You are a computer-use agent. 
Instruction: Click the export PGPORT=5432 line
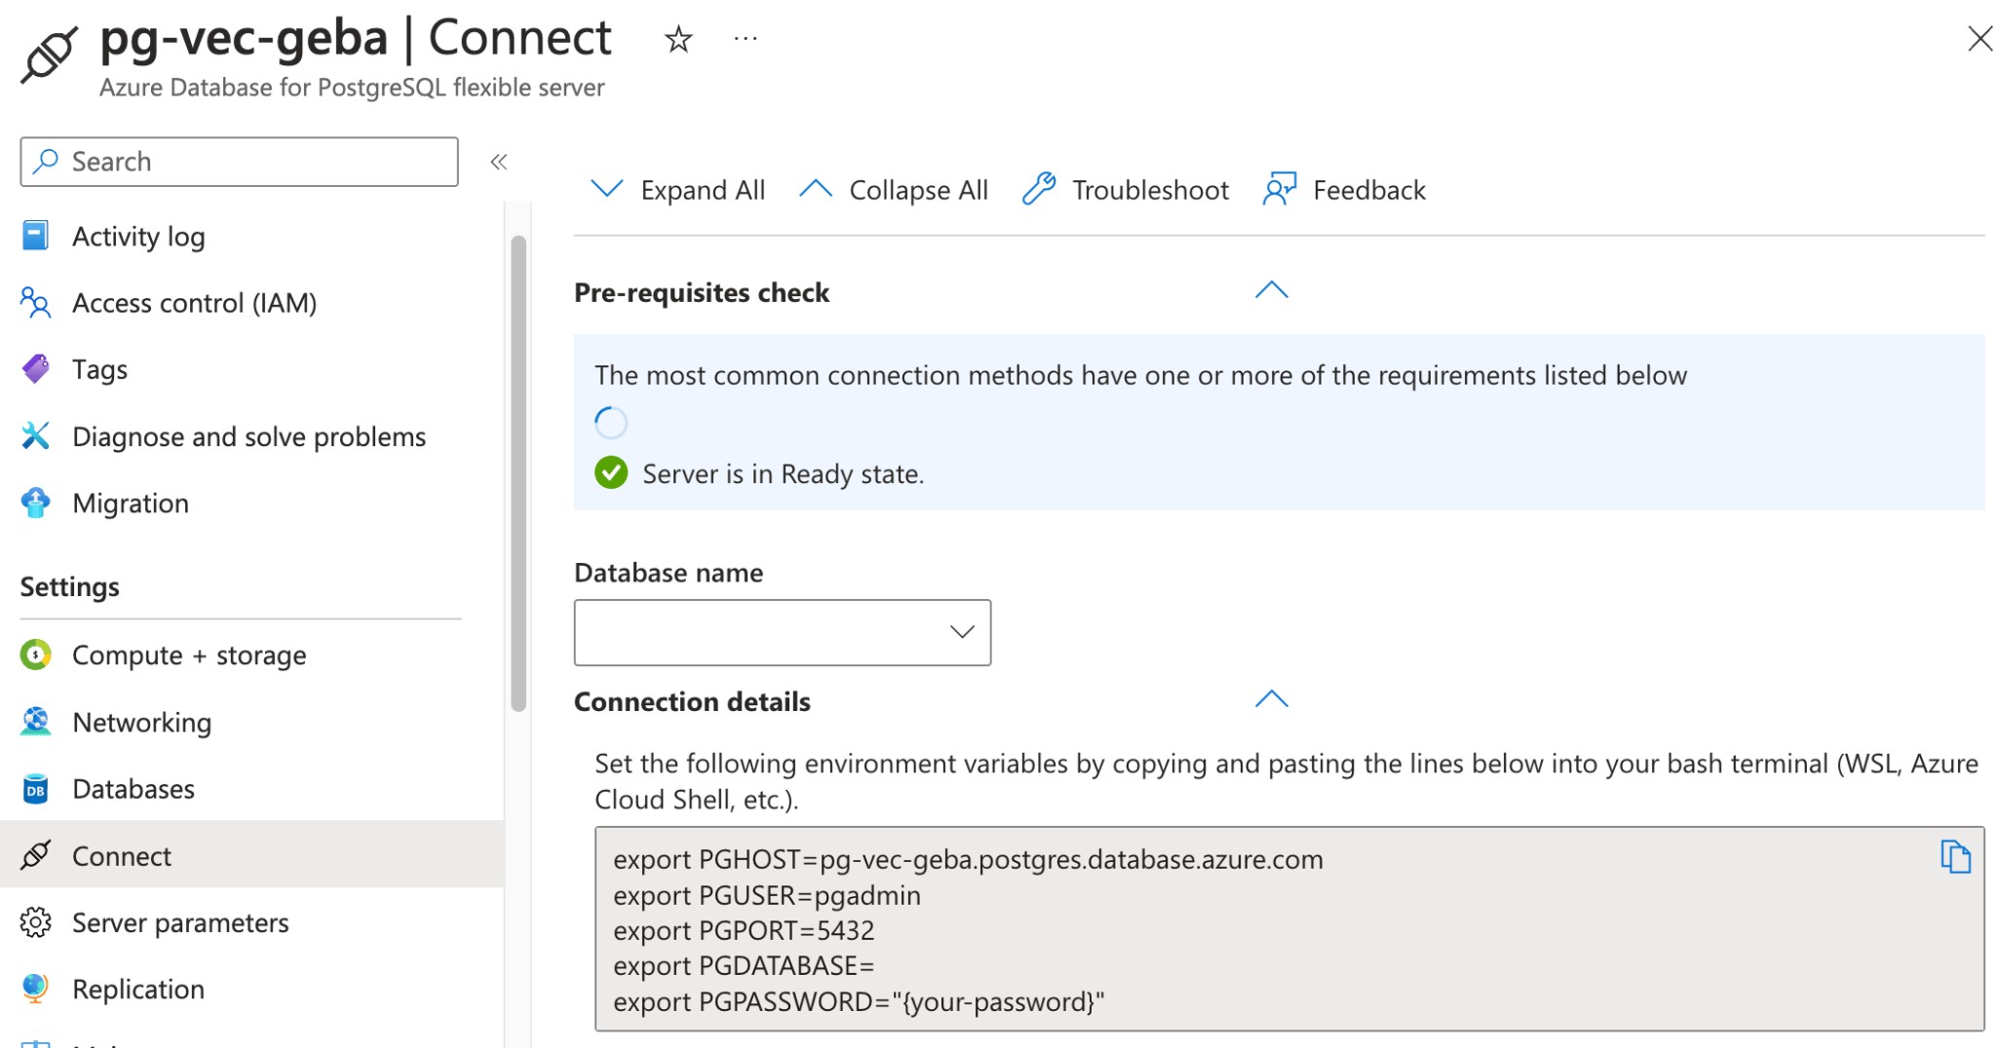744,930
